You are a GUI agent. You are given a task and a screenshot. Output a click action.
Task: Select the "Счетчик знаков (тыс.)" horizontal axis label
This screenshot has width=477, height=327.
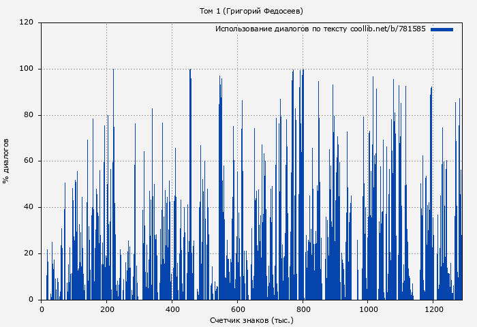[251, 320]
